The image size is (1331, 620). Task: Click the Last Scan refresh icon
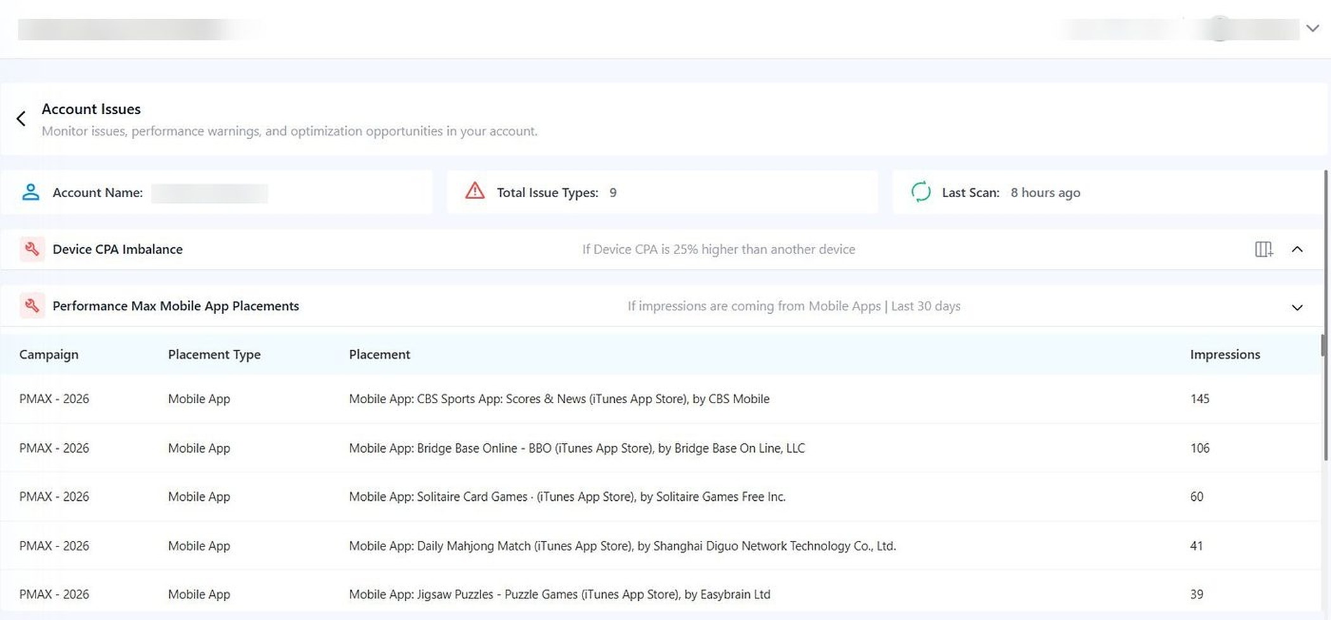[921, 191]
